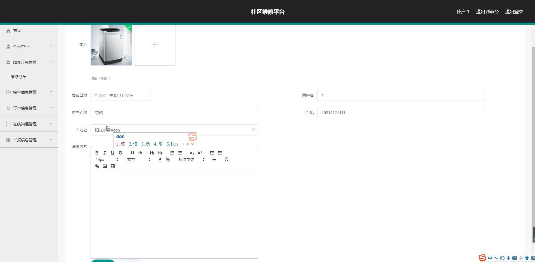Open the 维修订单 submenu item
535x262 pixels.
pos(18,77)
